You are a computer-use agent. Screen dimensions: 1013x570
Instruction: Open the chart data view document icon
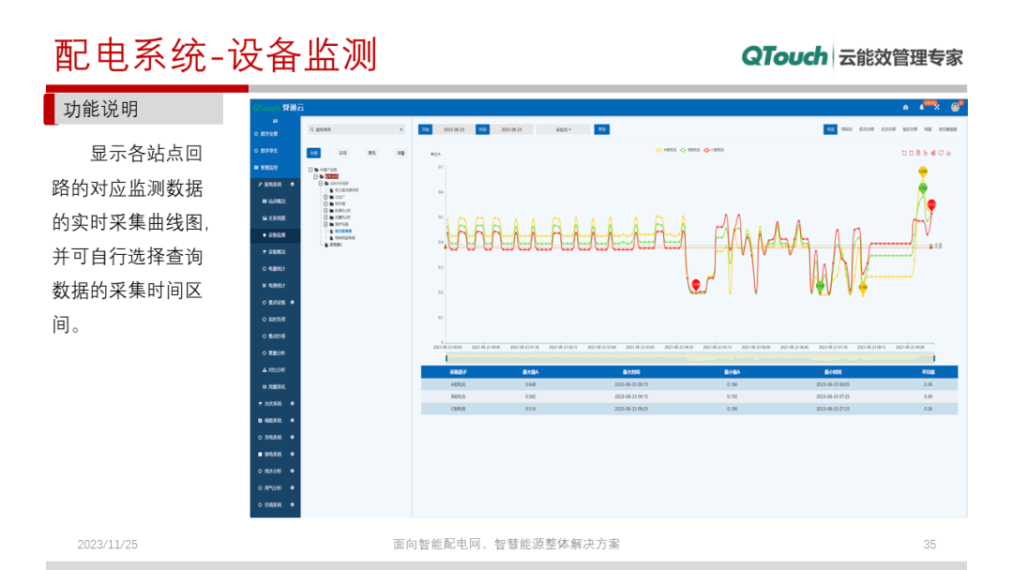(x=918, y=153)
